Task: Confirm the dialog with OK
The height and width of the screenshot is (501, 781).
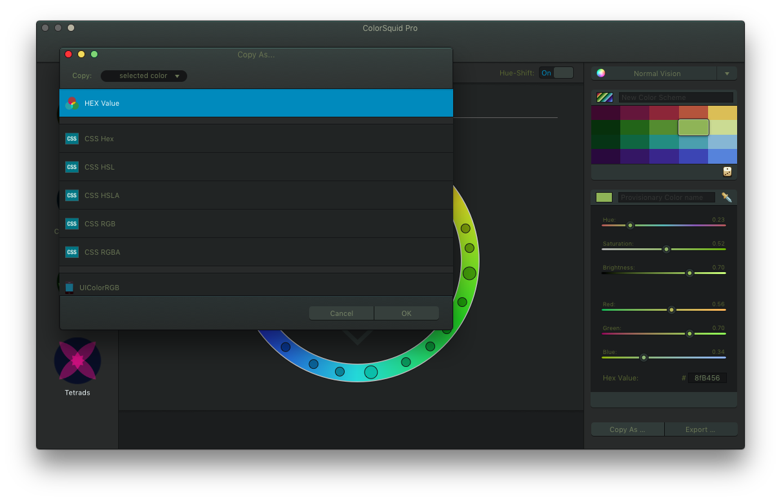Action: [x=406, y=313]
